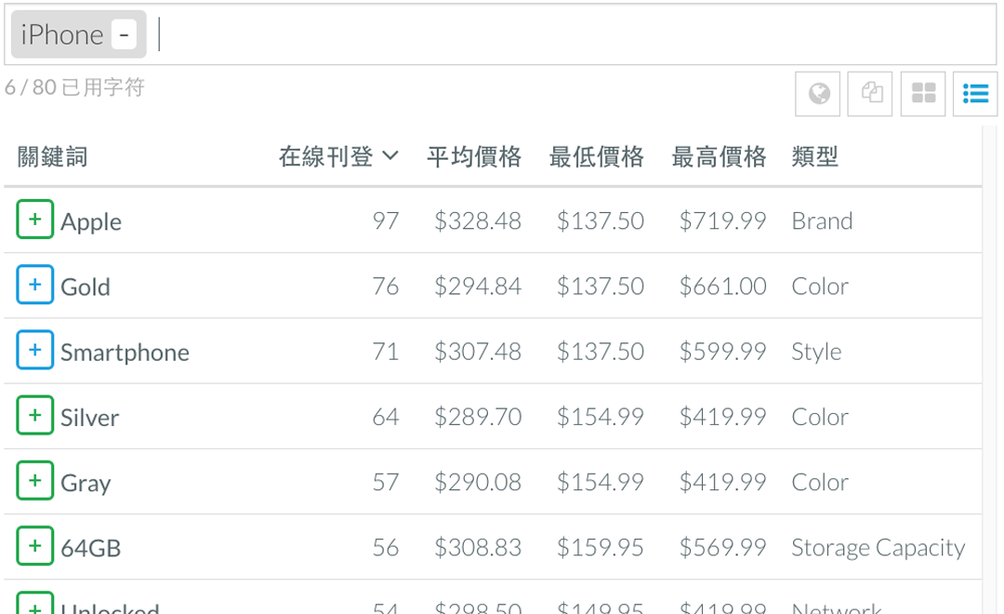This screenshot has height=614, width=1004.
Task: Remove the iPhone keyword tag
Action: 125,34
